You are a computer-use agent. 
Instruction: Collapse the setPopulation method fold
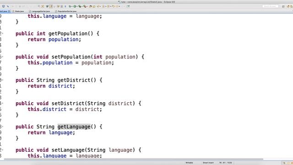2,57
